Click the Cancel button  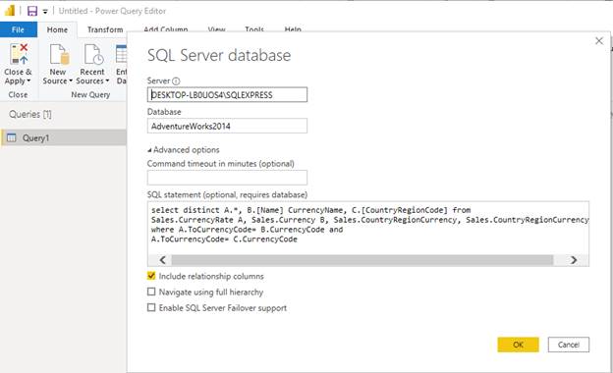point(569,345)
